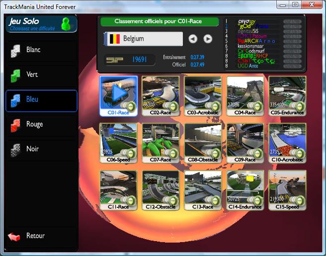The height and width of the screenshot is (256, 326).
Task: Select the Bleu difficulty tab
Action: [x=41, y=100]
